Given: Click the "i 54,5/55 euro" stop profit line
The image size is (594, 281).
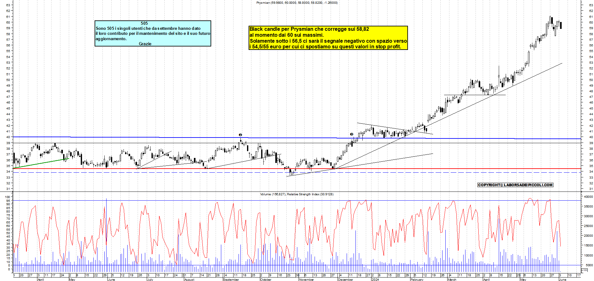Looking at the screenshot, I should click(325, 46).
